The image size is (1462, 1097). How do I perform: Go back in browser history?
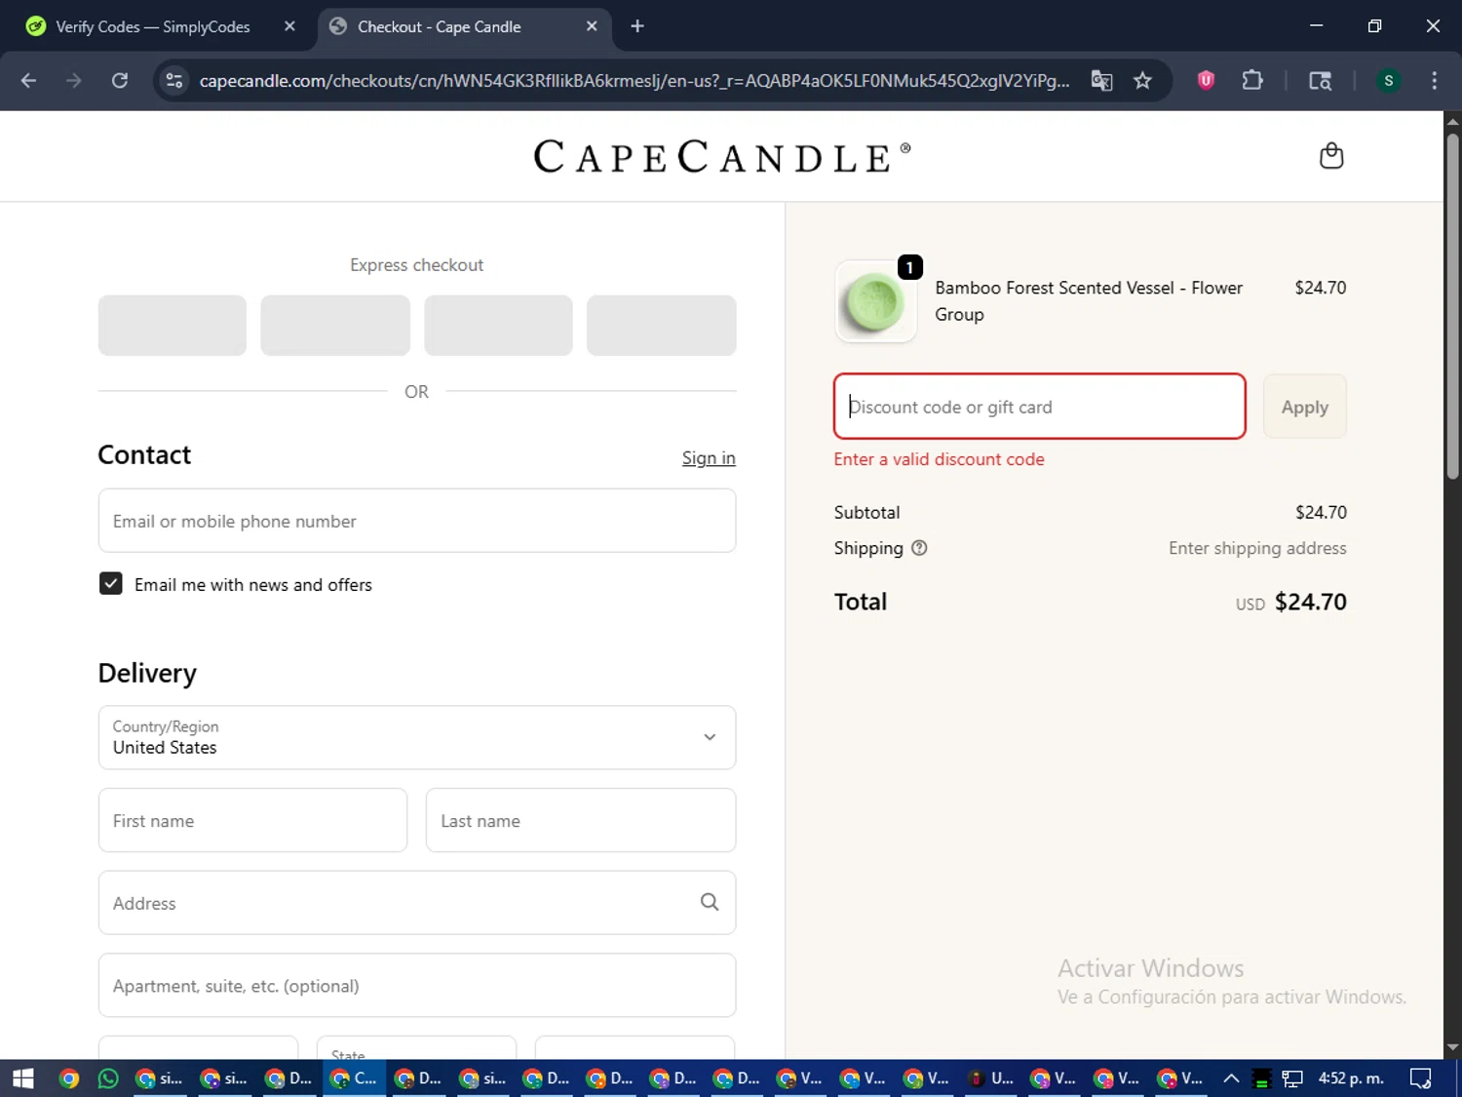click(28, 81)
